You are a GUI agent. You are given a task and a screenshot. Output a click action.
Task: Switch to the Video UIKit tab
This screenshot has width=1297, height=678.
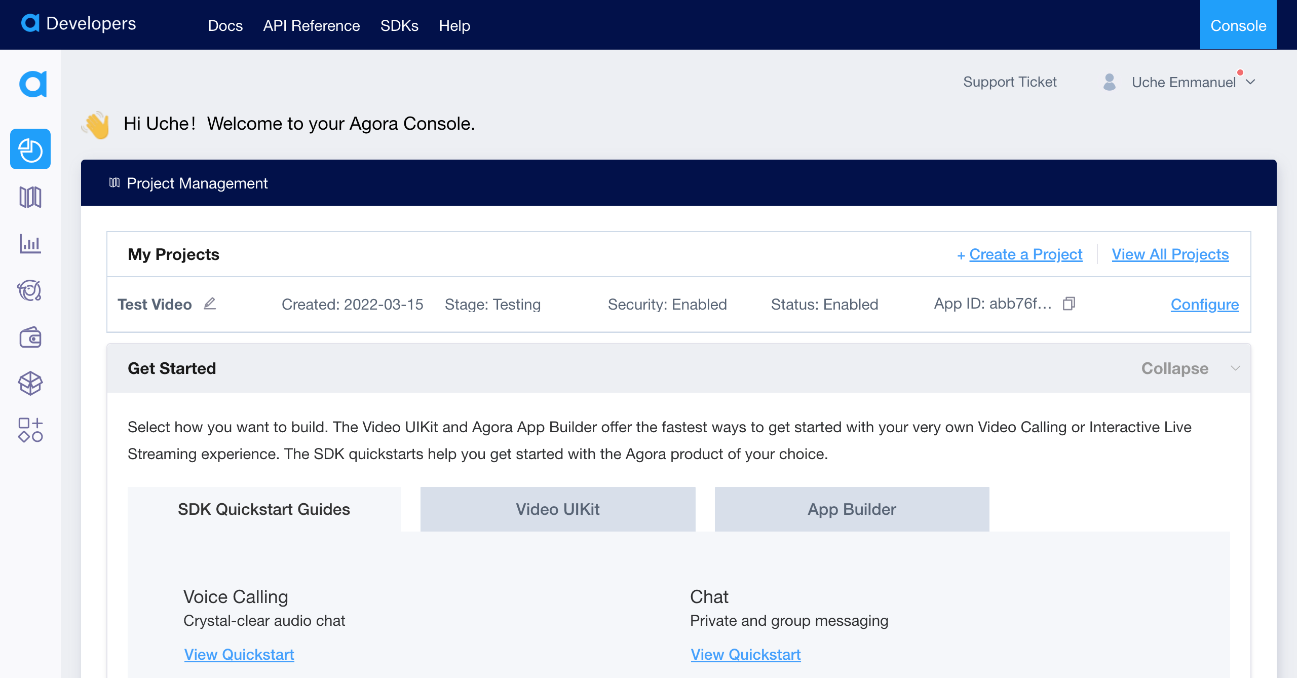coord(558,509)
